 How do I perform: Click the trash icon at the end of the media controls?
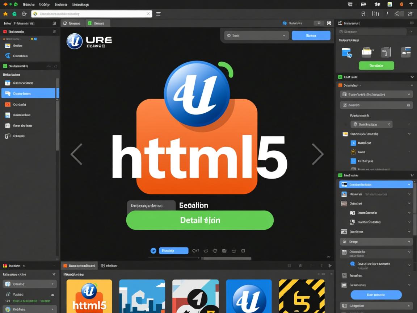(x=243, y=250)
